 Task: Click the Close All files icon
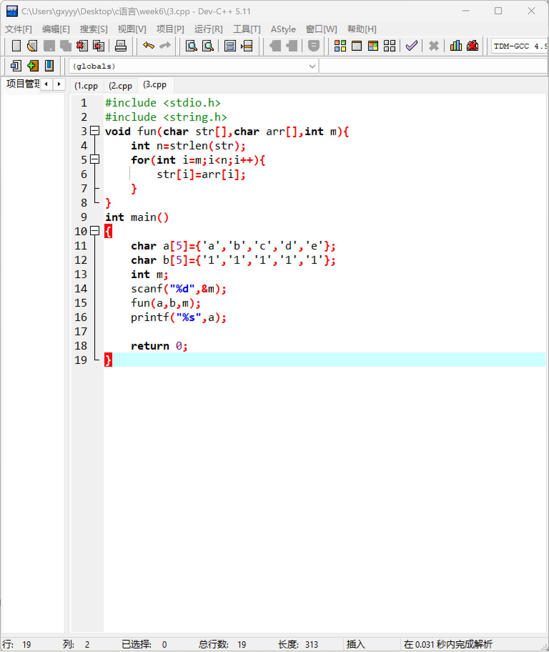(x=98, y=46)
